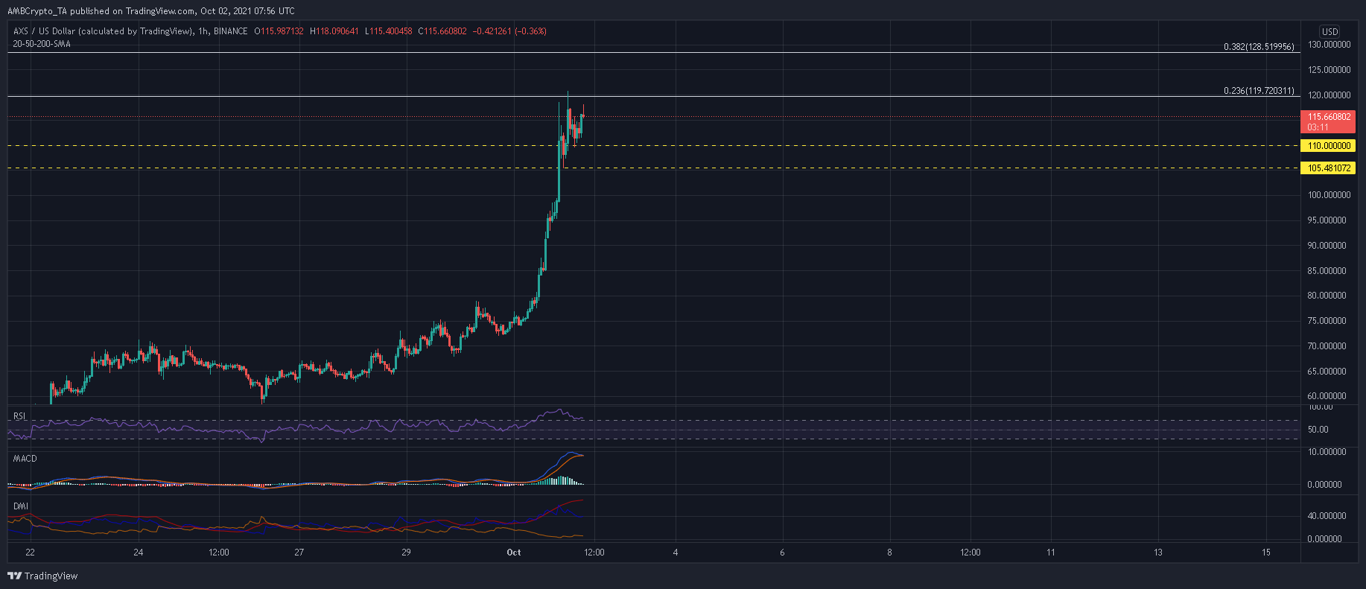The height and width of the screenshot is (589, 1366).
Task: Click the Oct date on time axis
Action: [513, 553]
